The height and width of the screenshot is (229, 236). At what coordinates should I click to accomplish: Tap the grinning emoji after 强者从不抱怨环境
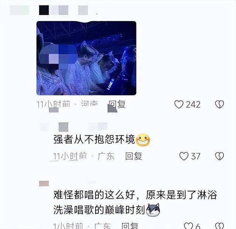[x=143, y=140]
